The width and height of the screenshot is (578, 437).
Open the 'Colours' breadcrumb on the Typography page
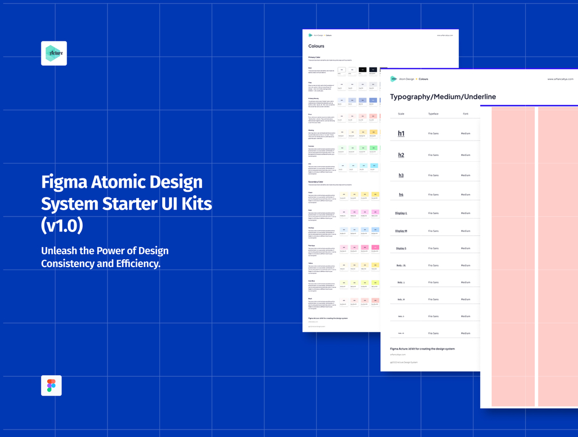click(423, 79)
